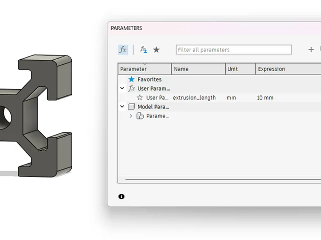The image size is (321, 240).
Task: Click the horizontal scrollbar in parameter table
Action: 223,179
